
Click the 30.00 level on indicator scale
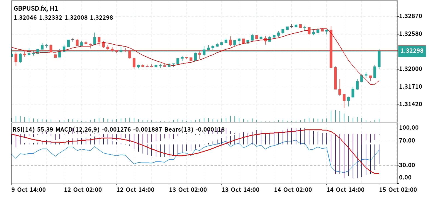407,165
